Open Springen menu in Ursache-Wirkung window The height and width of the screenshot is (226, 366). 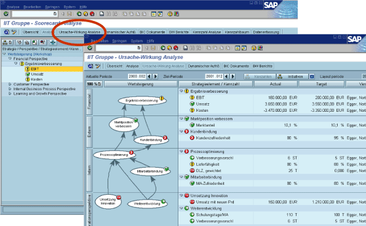pos(119,41)
